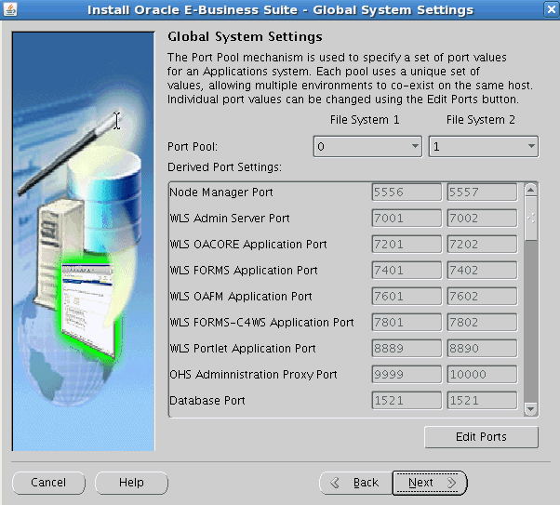The height and width of the screenshot is (505, 560).
Task: Click the 'Derived Port Settings:' label
Action: point(224,167)
